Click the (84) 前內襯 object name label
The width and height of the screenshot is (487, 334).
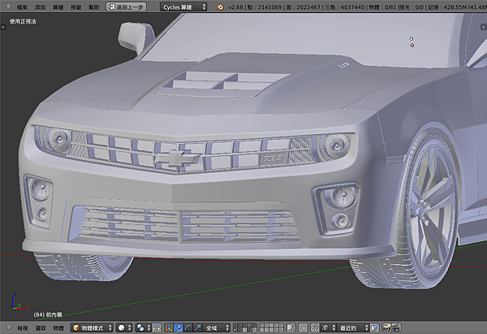tap(48, 314)
